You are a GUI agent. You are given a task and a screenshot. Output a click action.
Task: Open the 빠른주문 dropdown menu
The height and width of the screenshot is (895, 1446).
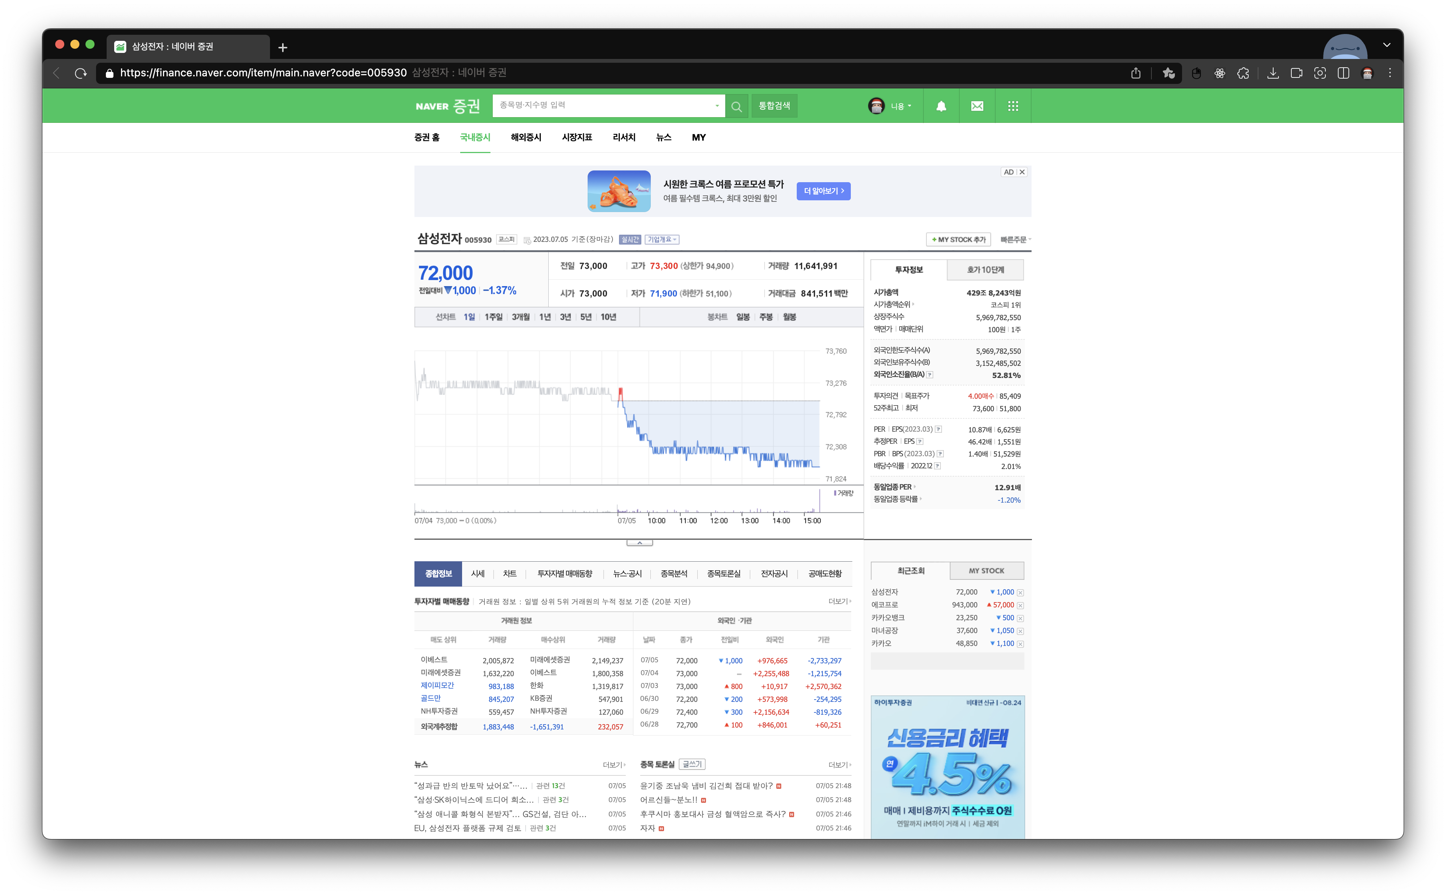(1015, 240)
